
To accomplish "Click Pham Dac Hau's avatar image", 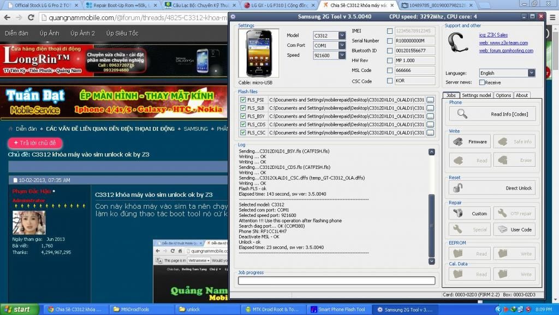I will (x=29, y=222).
